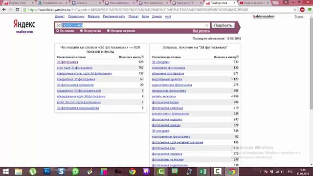The height and width of the screenshot is (176, 313).
Task: Open the Chrome hamburger menu
Action: 310,10
